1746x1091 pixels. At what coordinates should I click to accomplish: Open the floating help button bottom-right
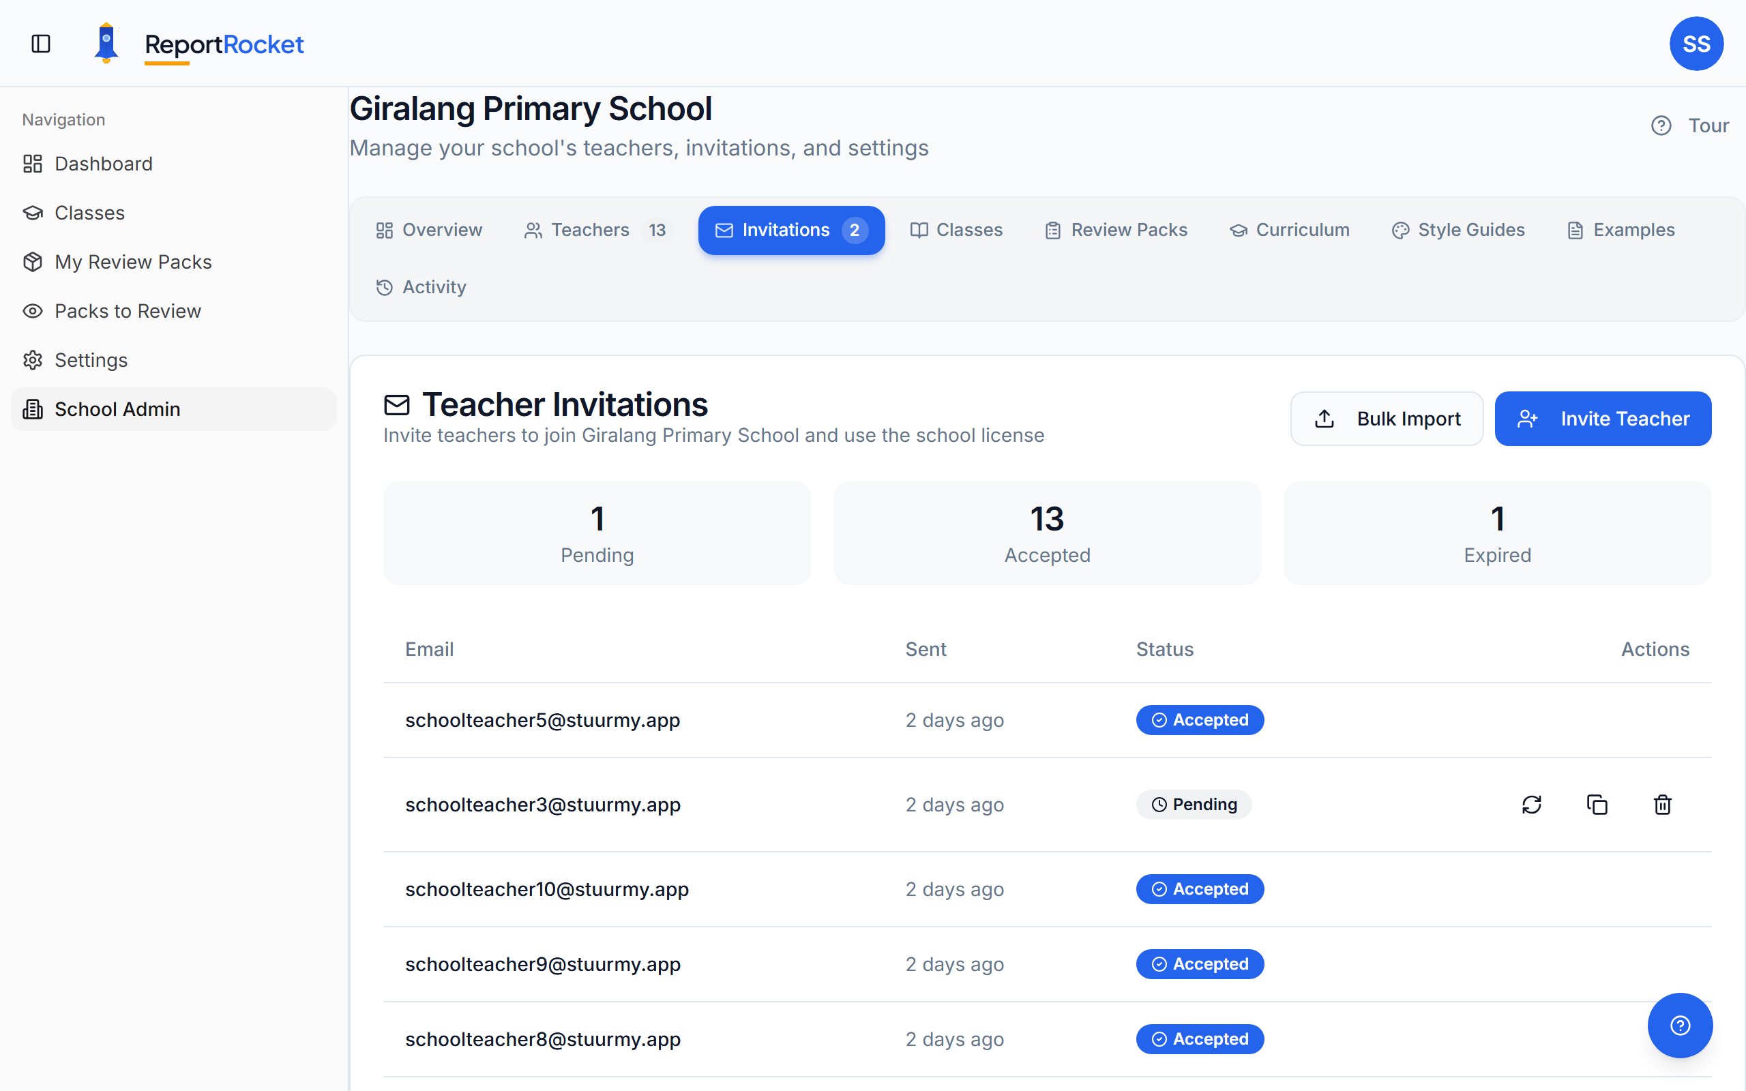[1680, 1025]
